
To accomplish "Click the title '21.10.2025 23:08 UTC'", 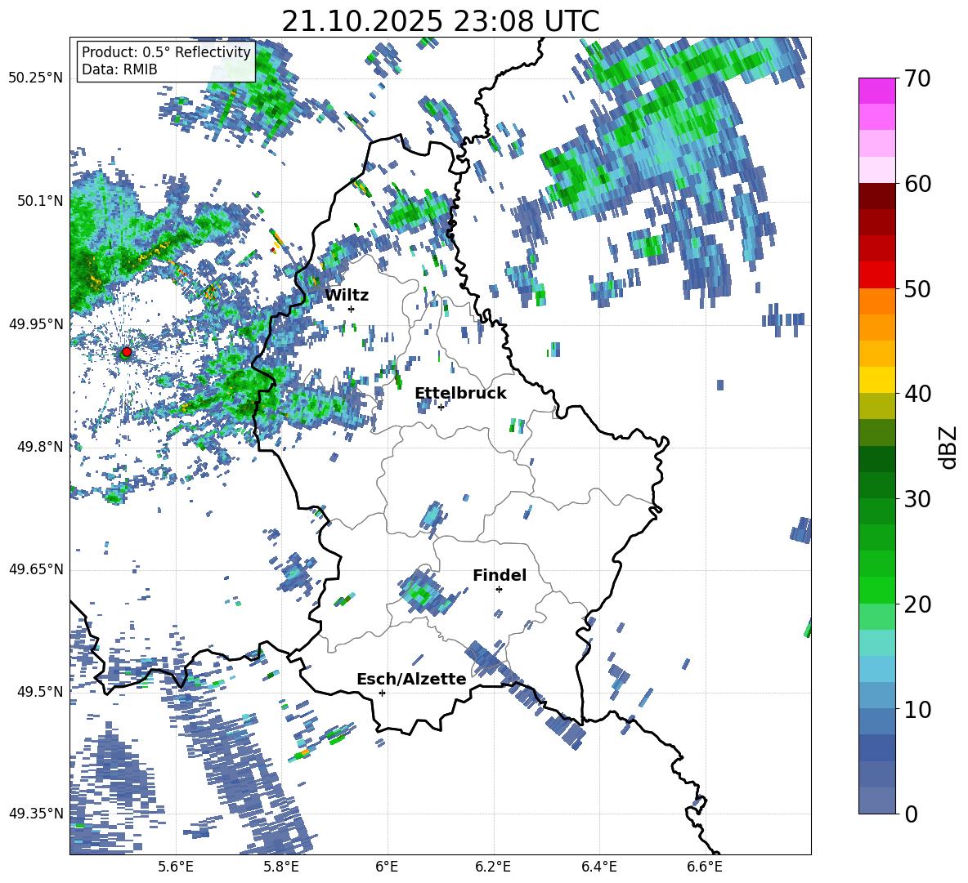I will [x=440, y=21].
